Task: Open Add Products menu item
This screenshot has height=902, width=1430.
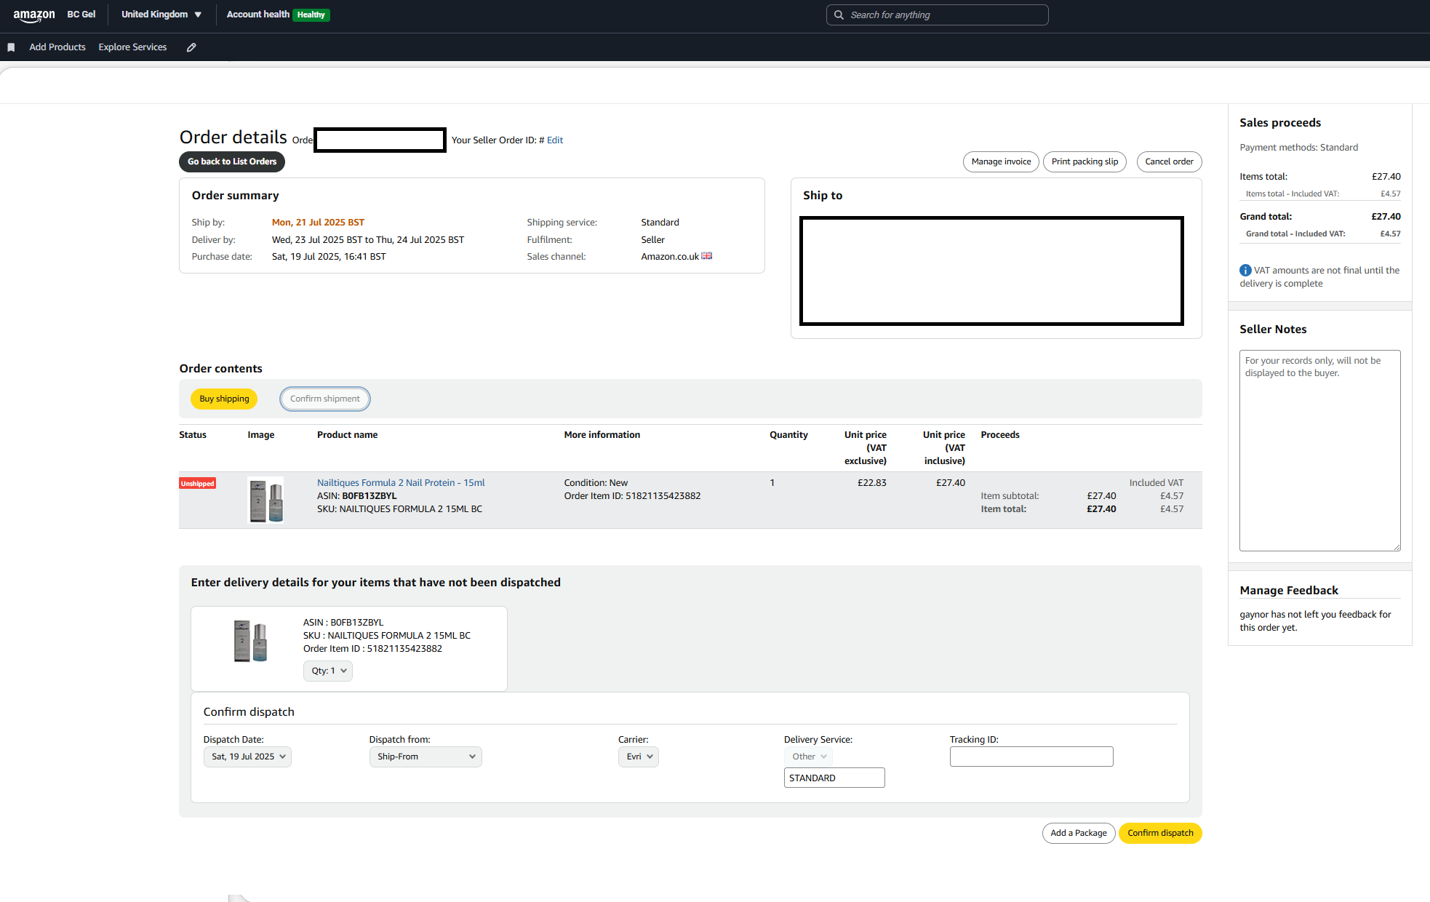Action: [57, 47]
